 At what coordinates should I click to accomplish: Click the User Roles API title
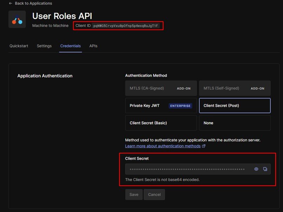[x=62, y=16]
